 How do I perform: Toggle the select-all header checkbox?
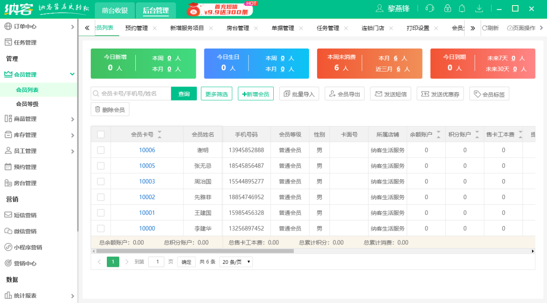(101, 134)
